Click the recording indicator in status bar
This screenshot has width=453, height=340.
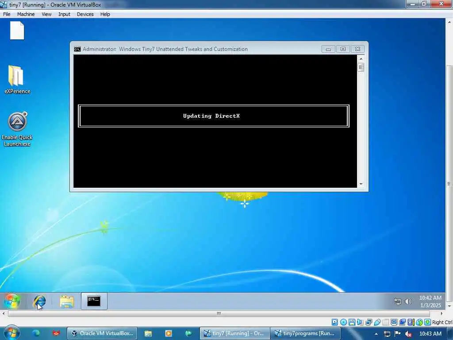[x=403, y=322]
